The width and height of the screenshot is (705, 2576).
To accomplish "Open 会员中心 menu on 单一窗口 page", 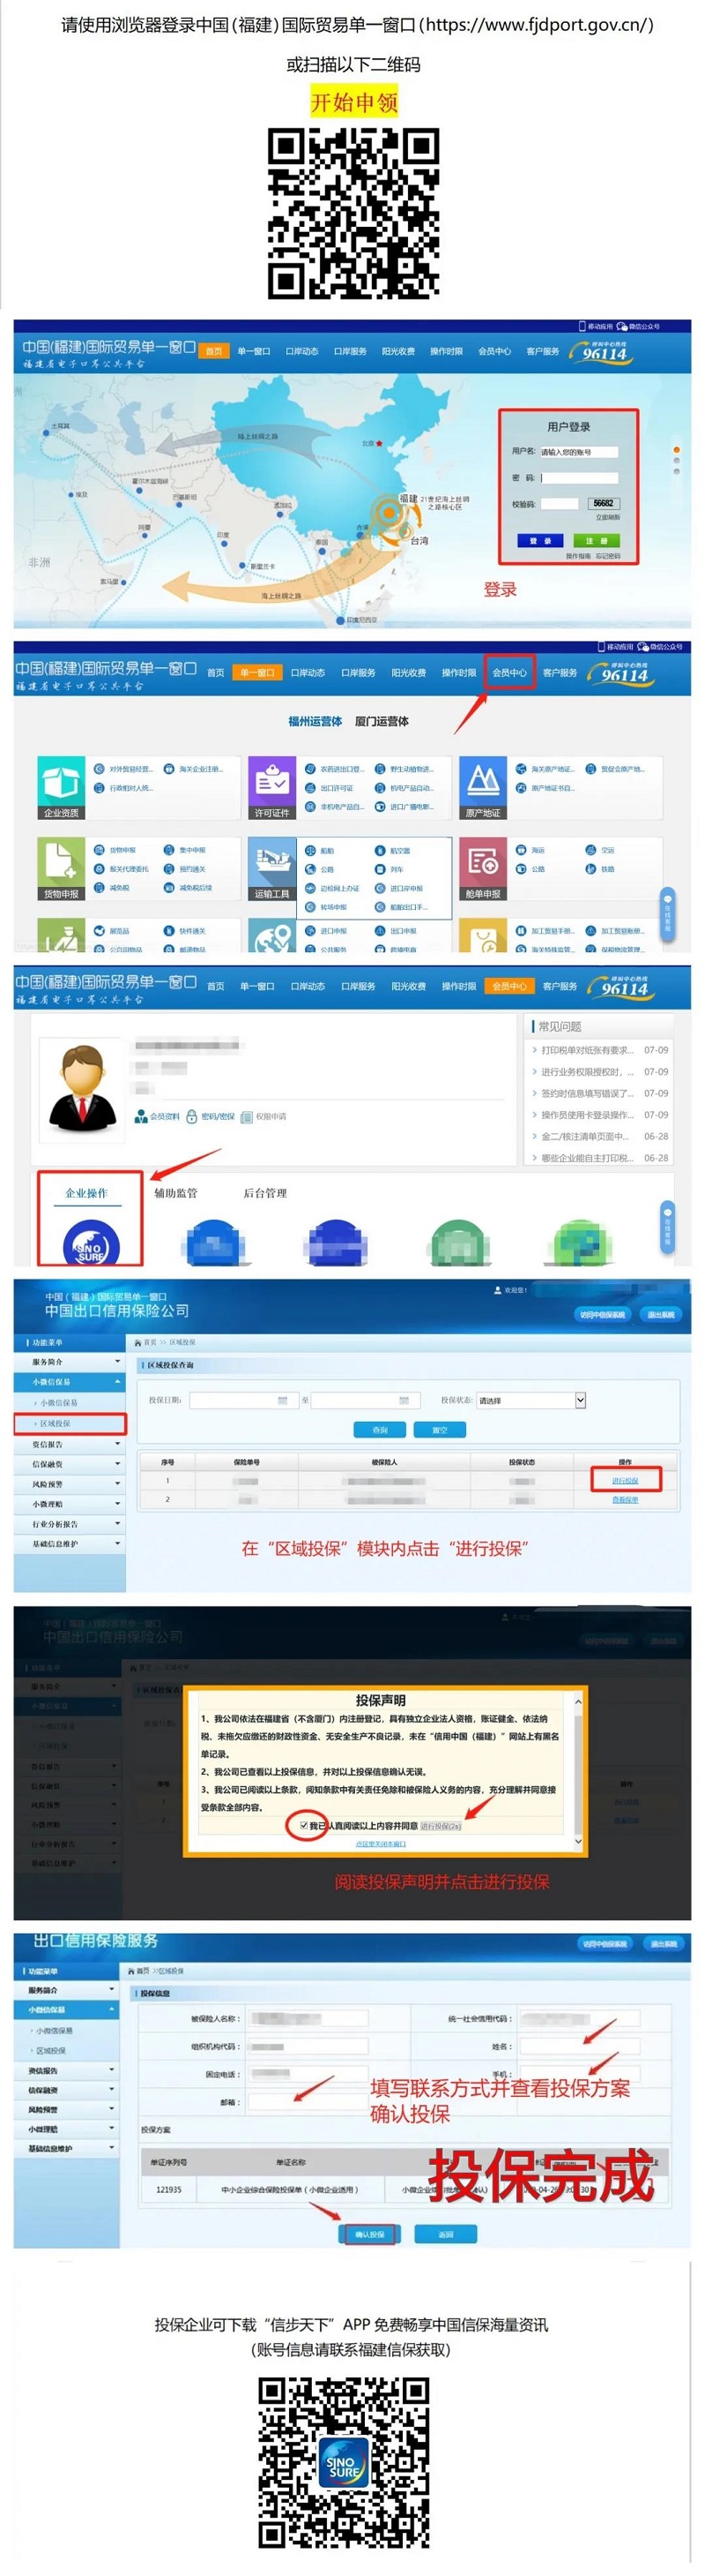I will point(509,673).
